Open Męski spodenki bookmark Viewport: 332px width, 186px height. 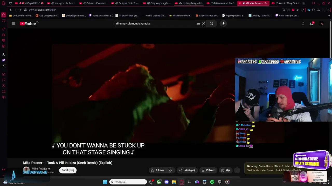(233, 16)
